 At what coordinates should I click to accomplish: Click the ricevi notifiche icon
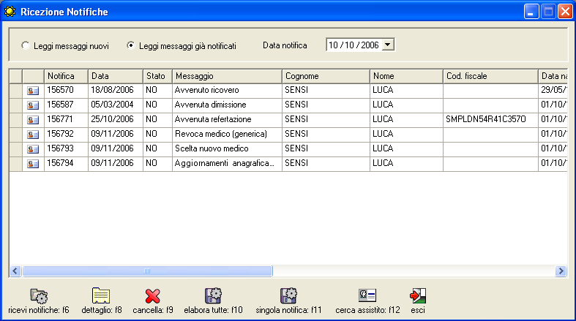pyautogui.click(x=39, y=295)
